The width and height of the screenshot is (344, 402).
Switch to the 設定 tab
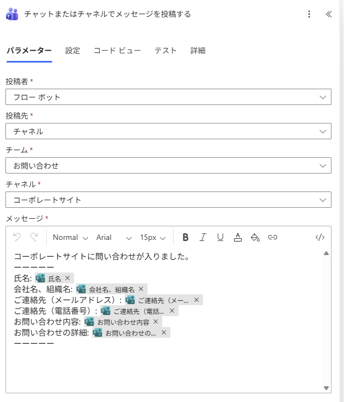coord(72,51)
